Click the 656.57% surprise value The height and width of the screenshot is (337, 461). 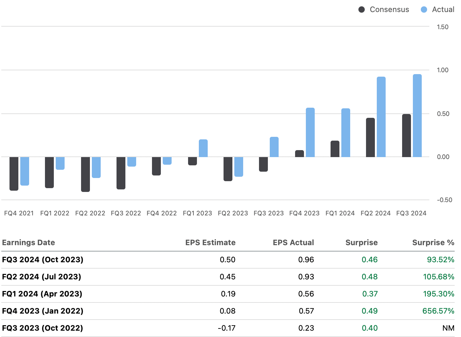tap(438, 311)
